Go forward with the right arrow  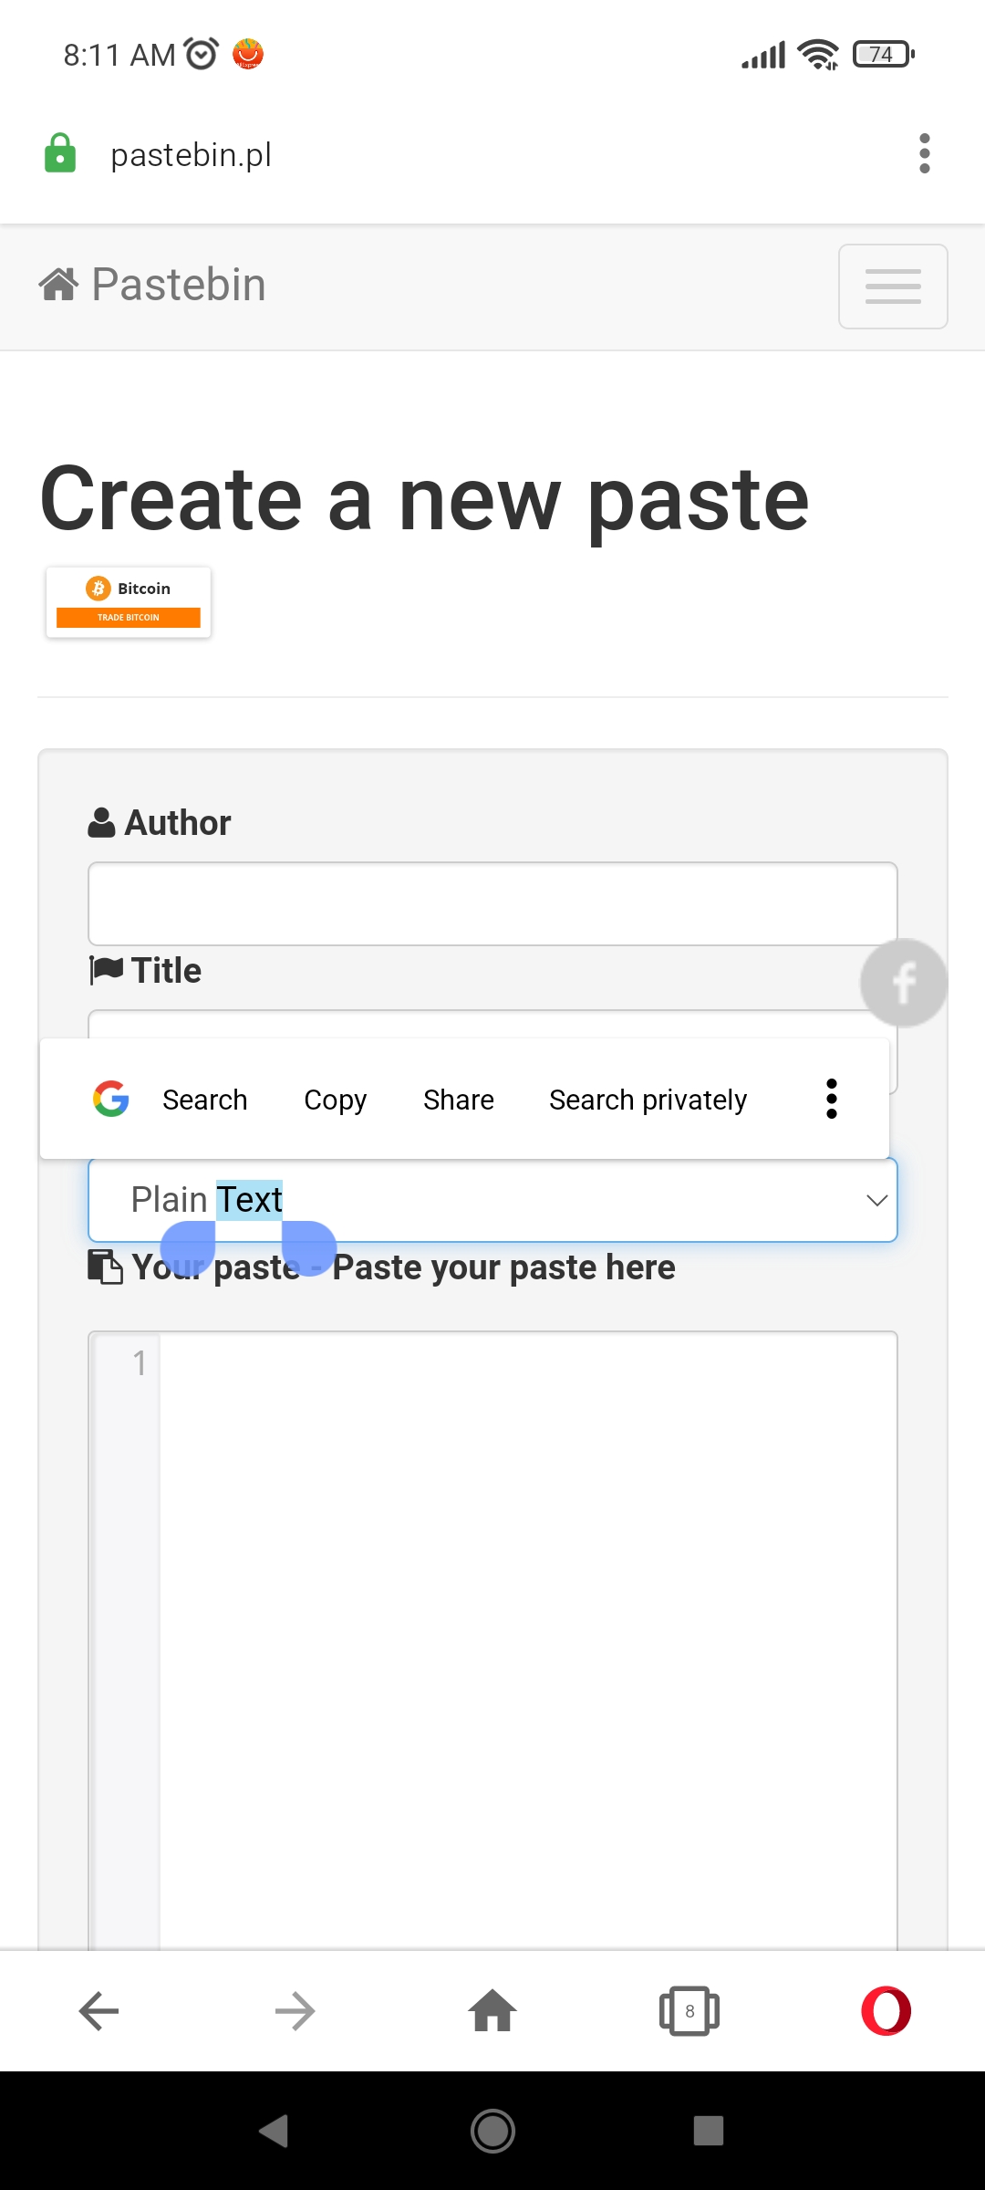295,2010
